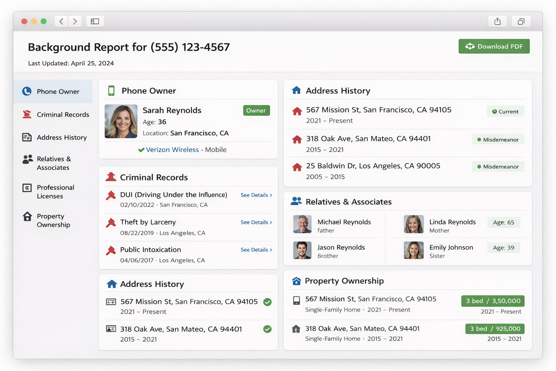Click Sarah Reynolds' profile photo
Viewport: 556px width, 371px height.
pyautogui.click(x=121, y=121)
